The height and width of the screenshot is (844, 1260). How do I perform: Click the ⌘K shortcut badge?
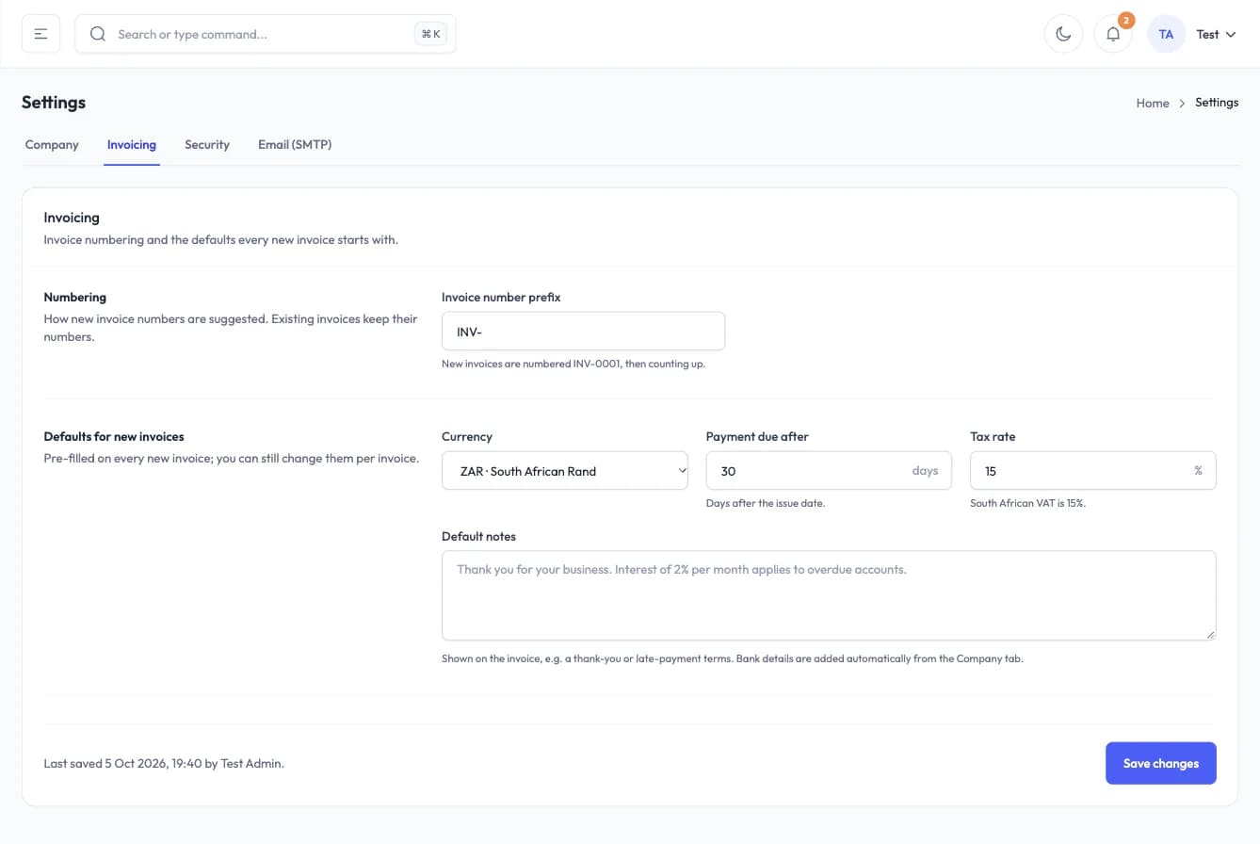[431, 34]
